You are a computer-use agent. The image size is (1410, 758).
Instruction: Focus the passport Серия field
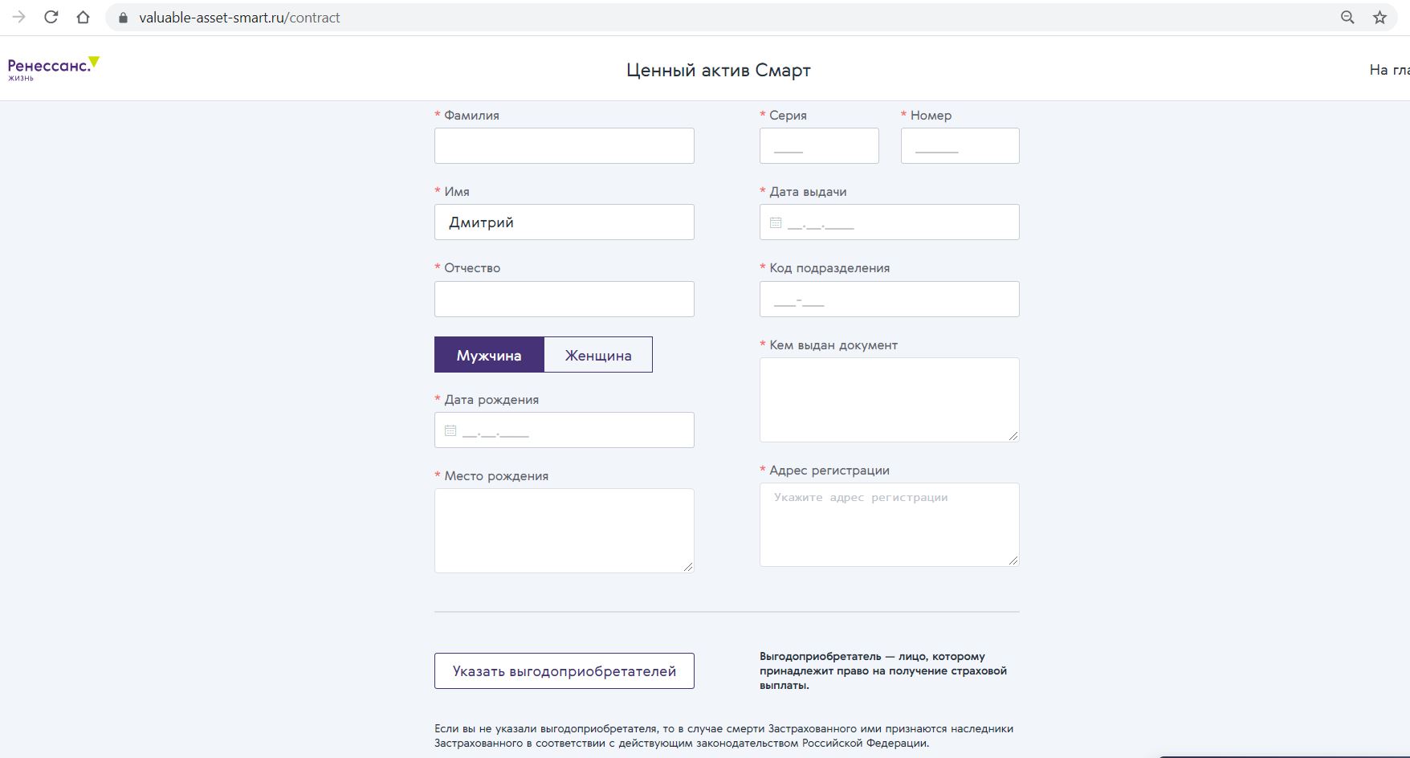(x=819, y=145)
